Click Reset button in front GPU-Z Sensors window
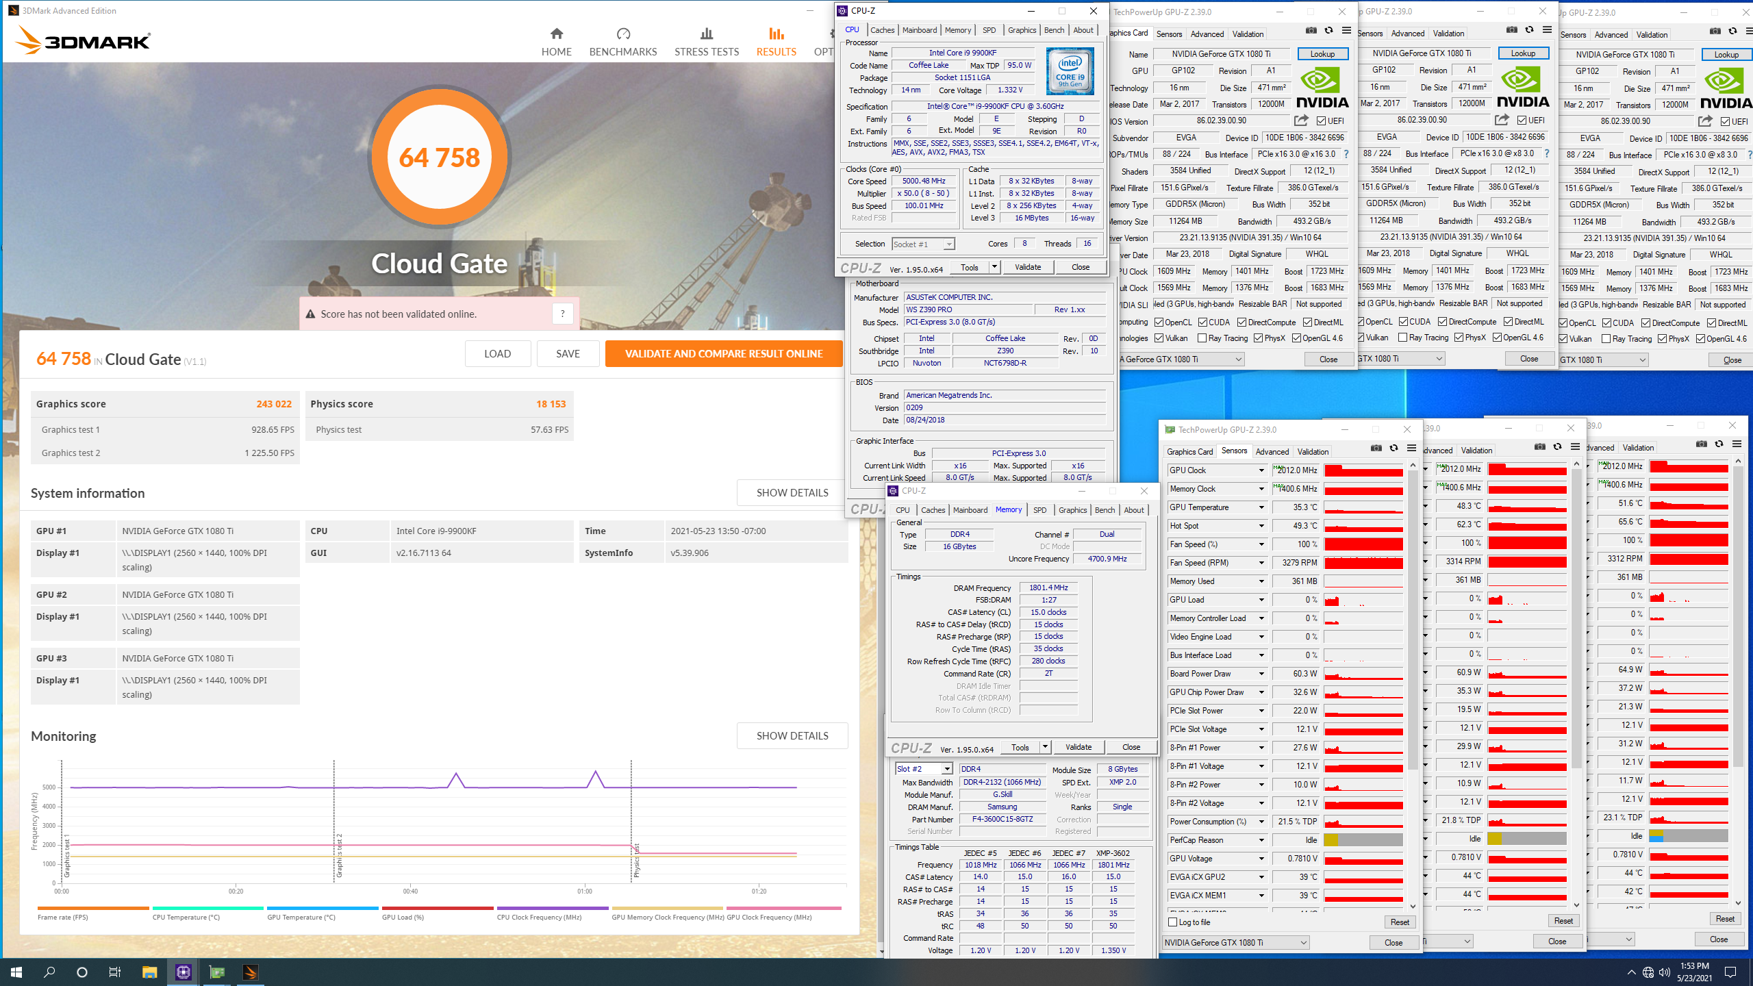 [x=1399, y=922]
